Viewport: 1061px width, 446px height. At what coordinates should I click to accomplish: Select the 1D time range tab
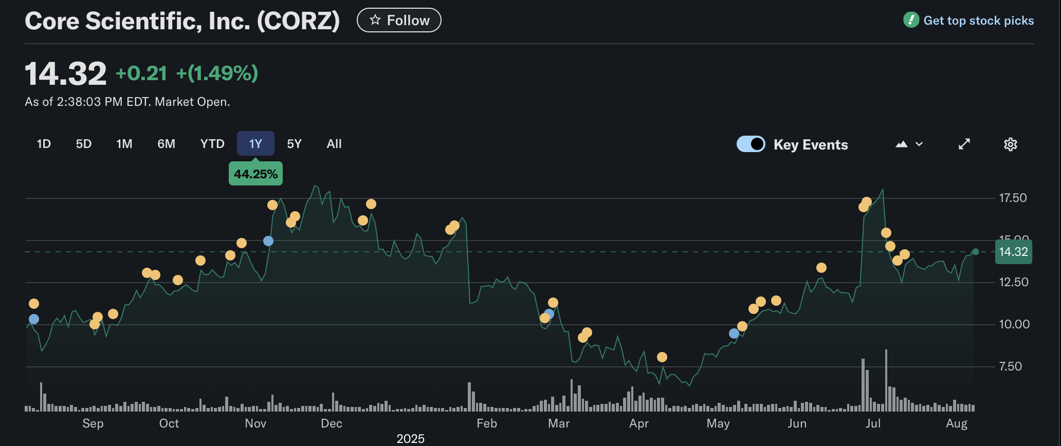[x=44, y=144]
